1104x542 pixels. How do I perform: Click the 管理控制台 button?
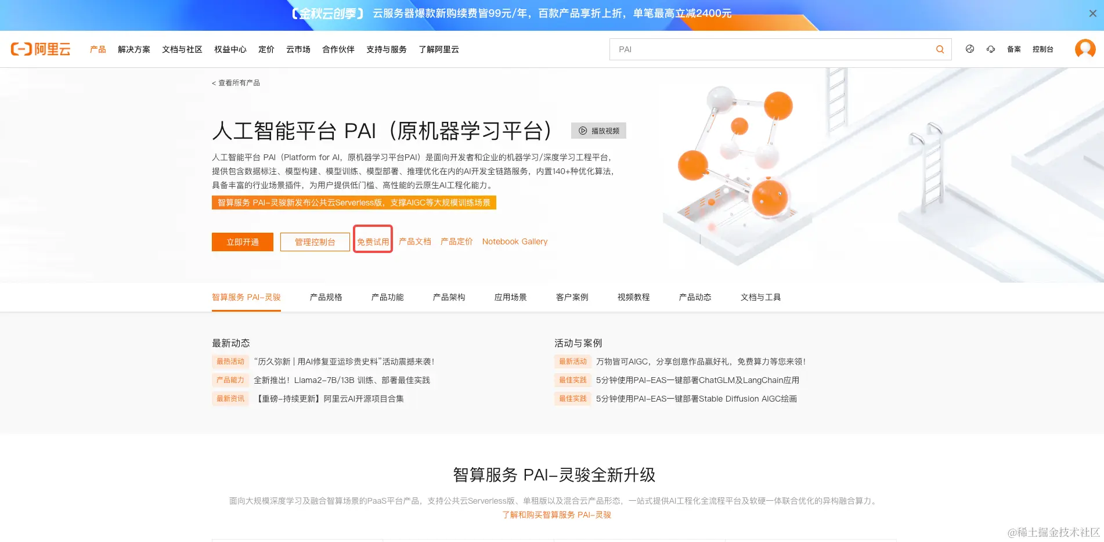[315, 242]
